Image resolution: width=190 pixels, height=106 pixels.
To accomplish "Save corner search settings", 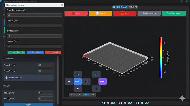I will [x=35, y=52].
